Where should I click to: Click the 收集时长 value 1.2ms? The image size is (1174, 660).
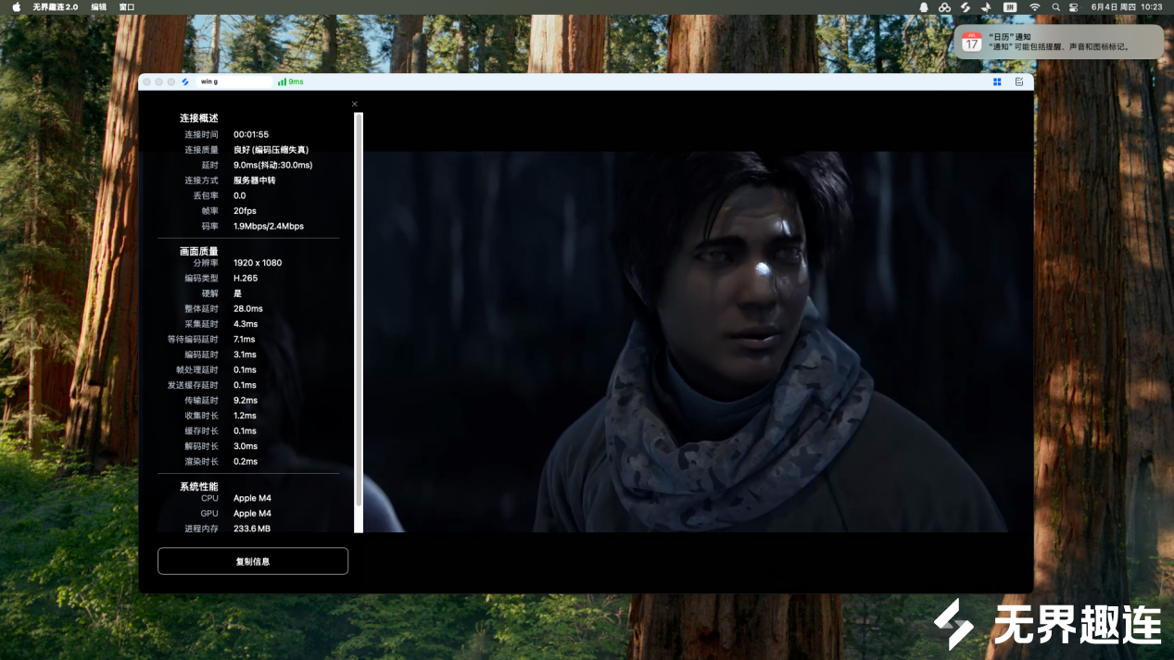click(x=246, y=416)
